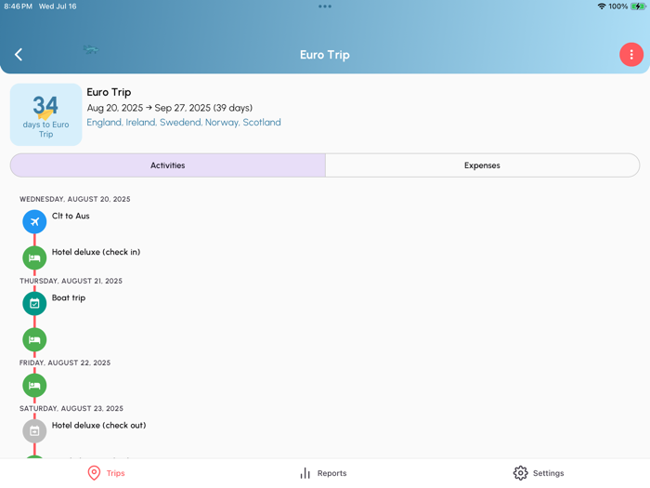This screenshot has width=650, height=488.
Task: Tap the 34 days to Euro Trip countdown card
Action: click(x=46, y=114)
